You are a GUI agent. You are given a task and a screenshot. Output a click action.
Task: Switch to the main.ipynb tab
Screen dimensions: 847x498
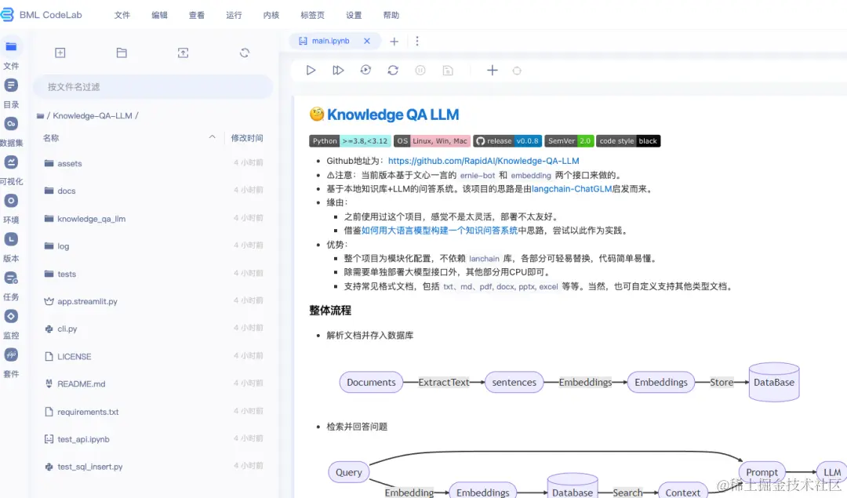click(x=330, y=41)
